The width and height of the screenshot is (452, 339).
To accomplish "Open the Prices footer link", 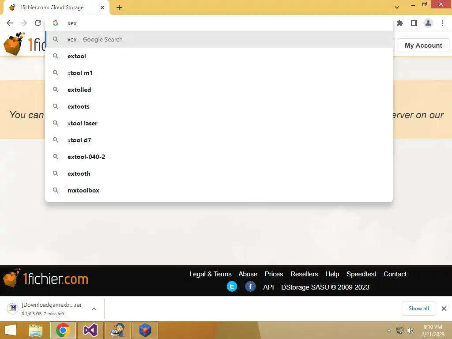I will pos(274,274).
